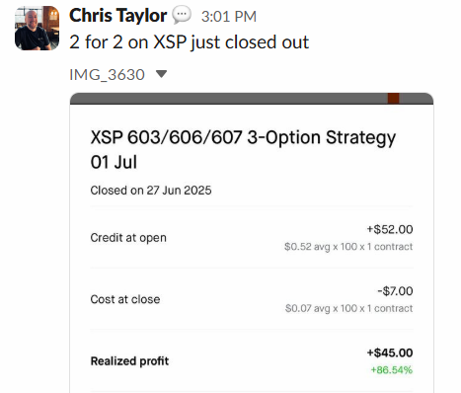
Task: Click the message text about XSP
Action: pos(189,42)
